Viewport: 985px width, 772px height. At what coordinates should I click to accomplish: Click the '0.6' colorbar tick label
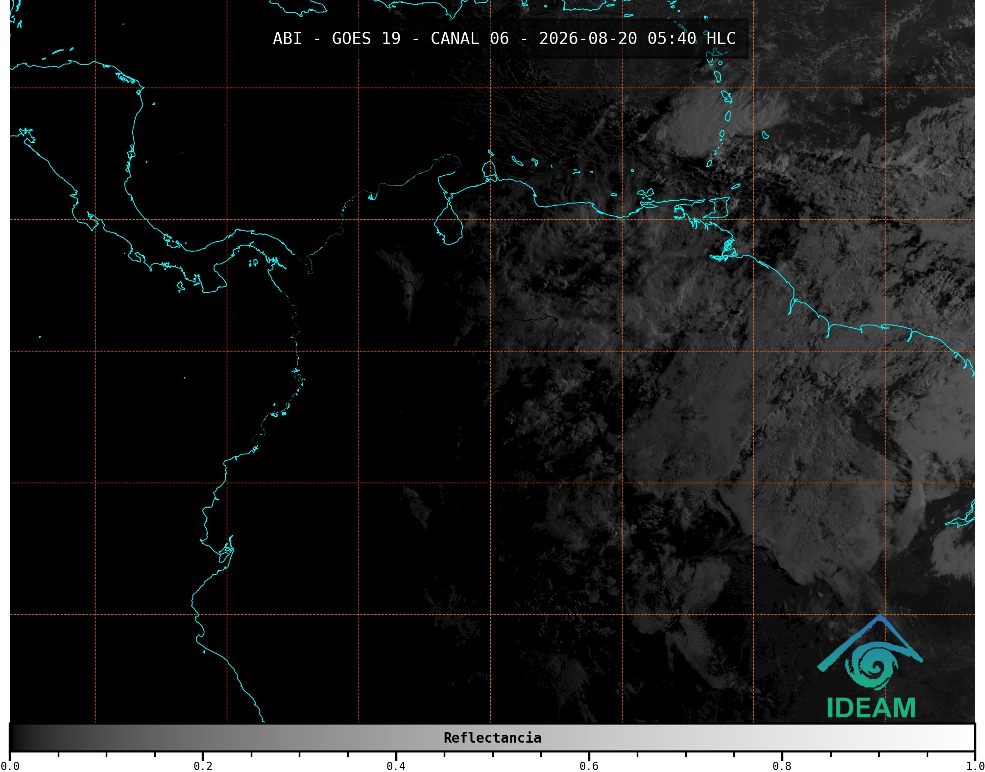point(589,766)
